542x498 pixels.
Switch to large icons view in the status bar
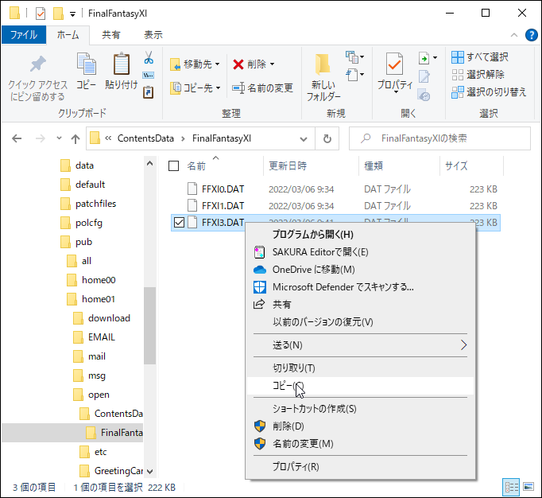click(x=528, y=488)
